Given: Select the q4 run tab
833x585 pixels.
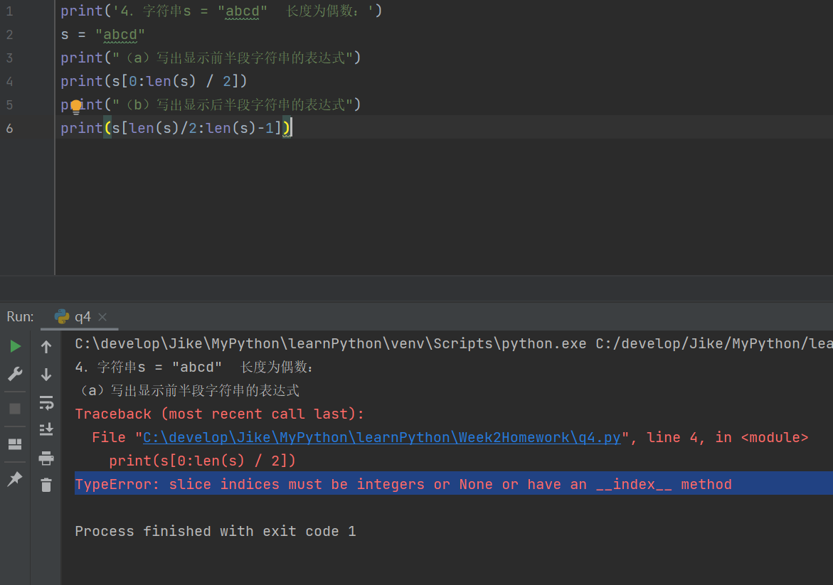Looking at the screenshot, I should pyautogui.click(x=83, y=316).
